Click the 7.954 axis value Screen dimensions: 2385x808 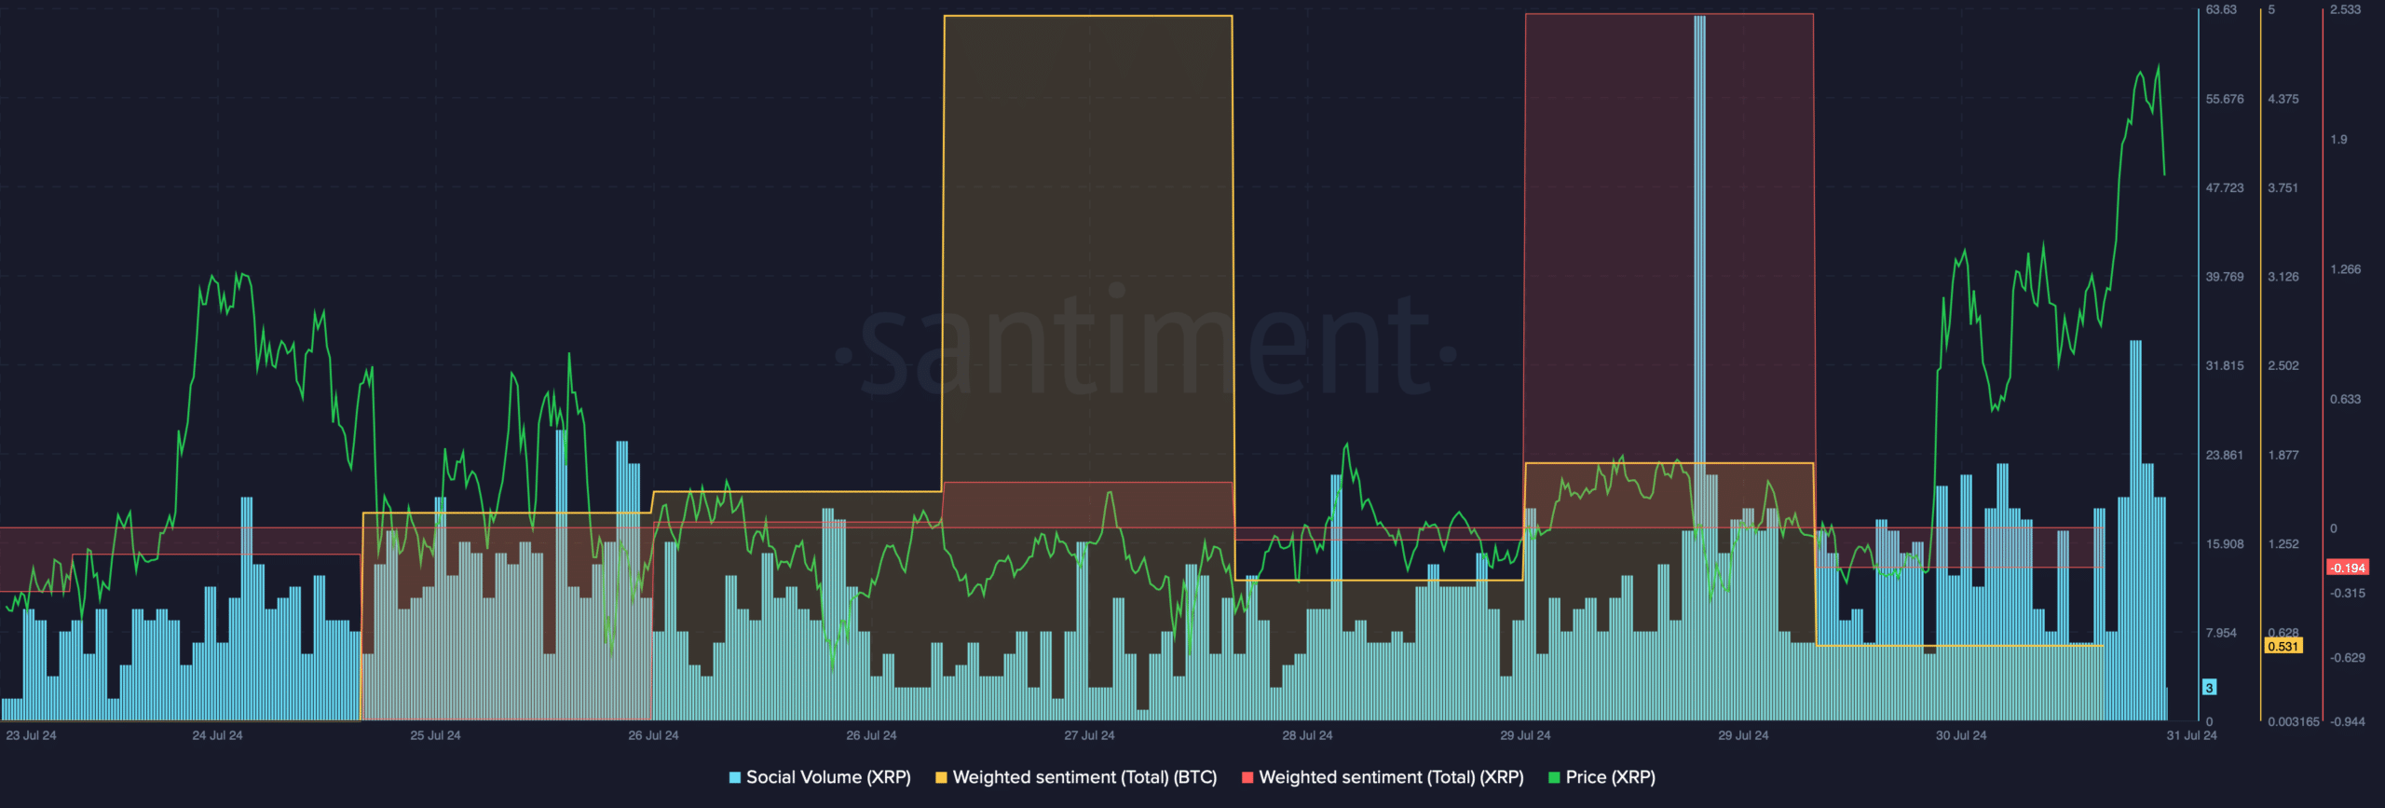pos(2221,633)
